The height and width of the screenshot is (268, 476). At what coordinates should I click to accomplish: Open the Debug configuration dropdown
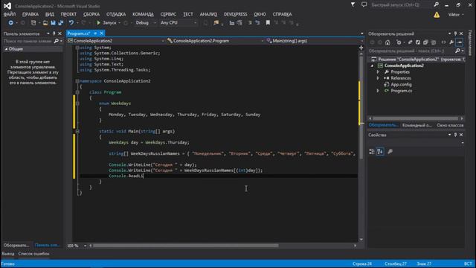146,23
